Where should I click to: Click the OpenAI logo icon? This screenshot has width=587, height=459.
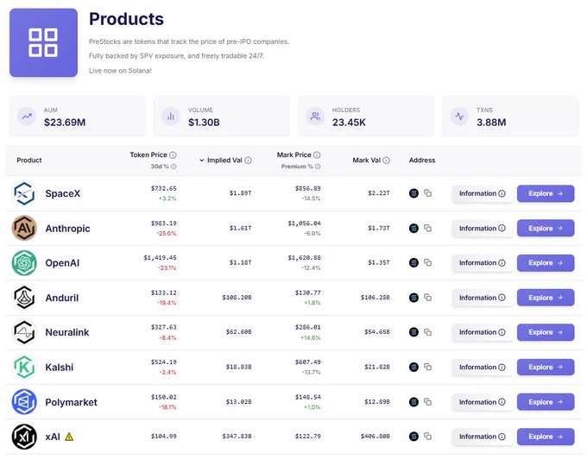[24, 263]
